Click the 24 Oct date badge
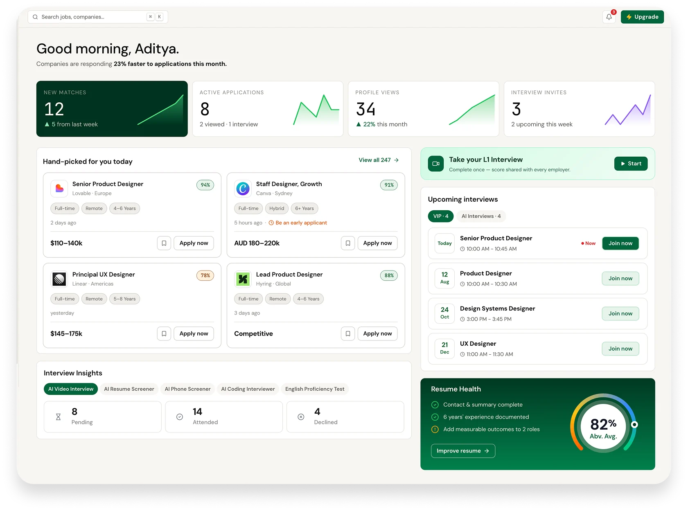 [x=444, y=313]
